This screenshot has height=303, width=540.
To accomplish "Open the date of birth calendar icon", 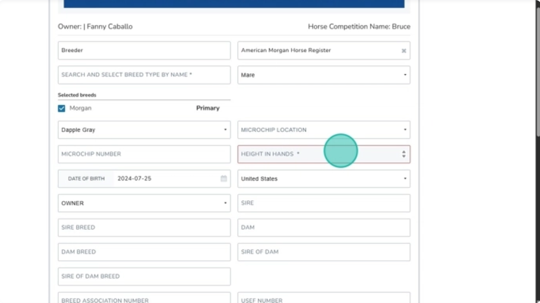I will coord(223,179).
